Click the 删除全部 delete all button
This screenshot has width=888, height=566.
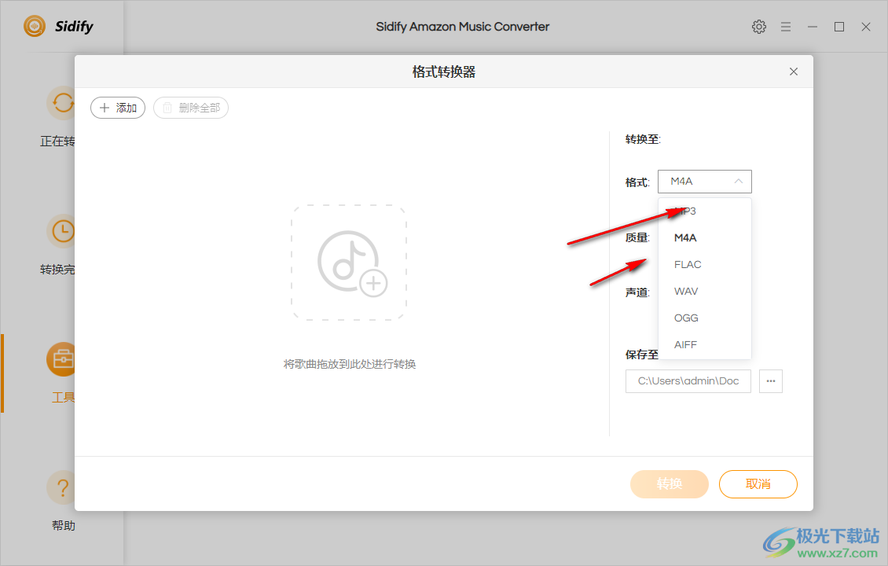click(x=191, y=108)
